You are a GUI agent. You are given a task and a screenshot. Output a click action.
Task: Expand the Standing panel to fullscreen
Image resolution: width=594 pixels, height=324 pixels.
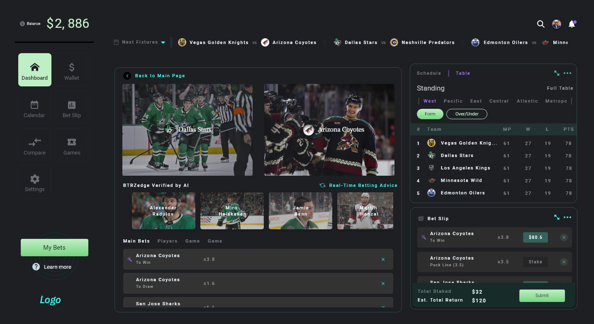[557, 73]
